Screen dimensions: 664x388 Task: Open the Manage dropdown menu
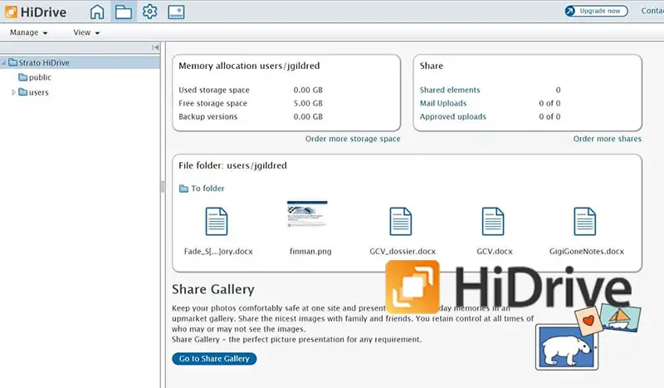tap(28, 32)
